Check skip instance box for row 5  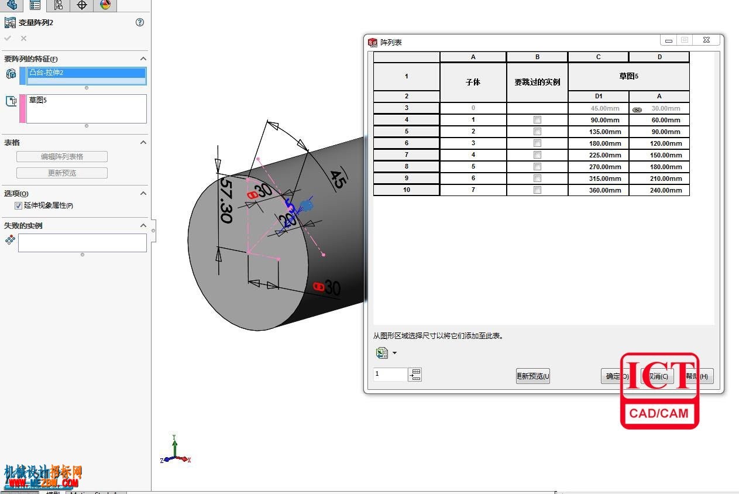pyautogui.click(x=537, y=167)
